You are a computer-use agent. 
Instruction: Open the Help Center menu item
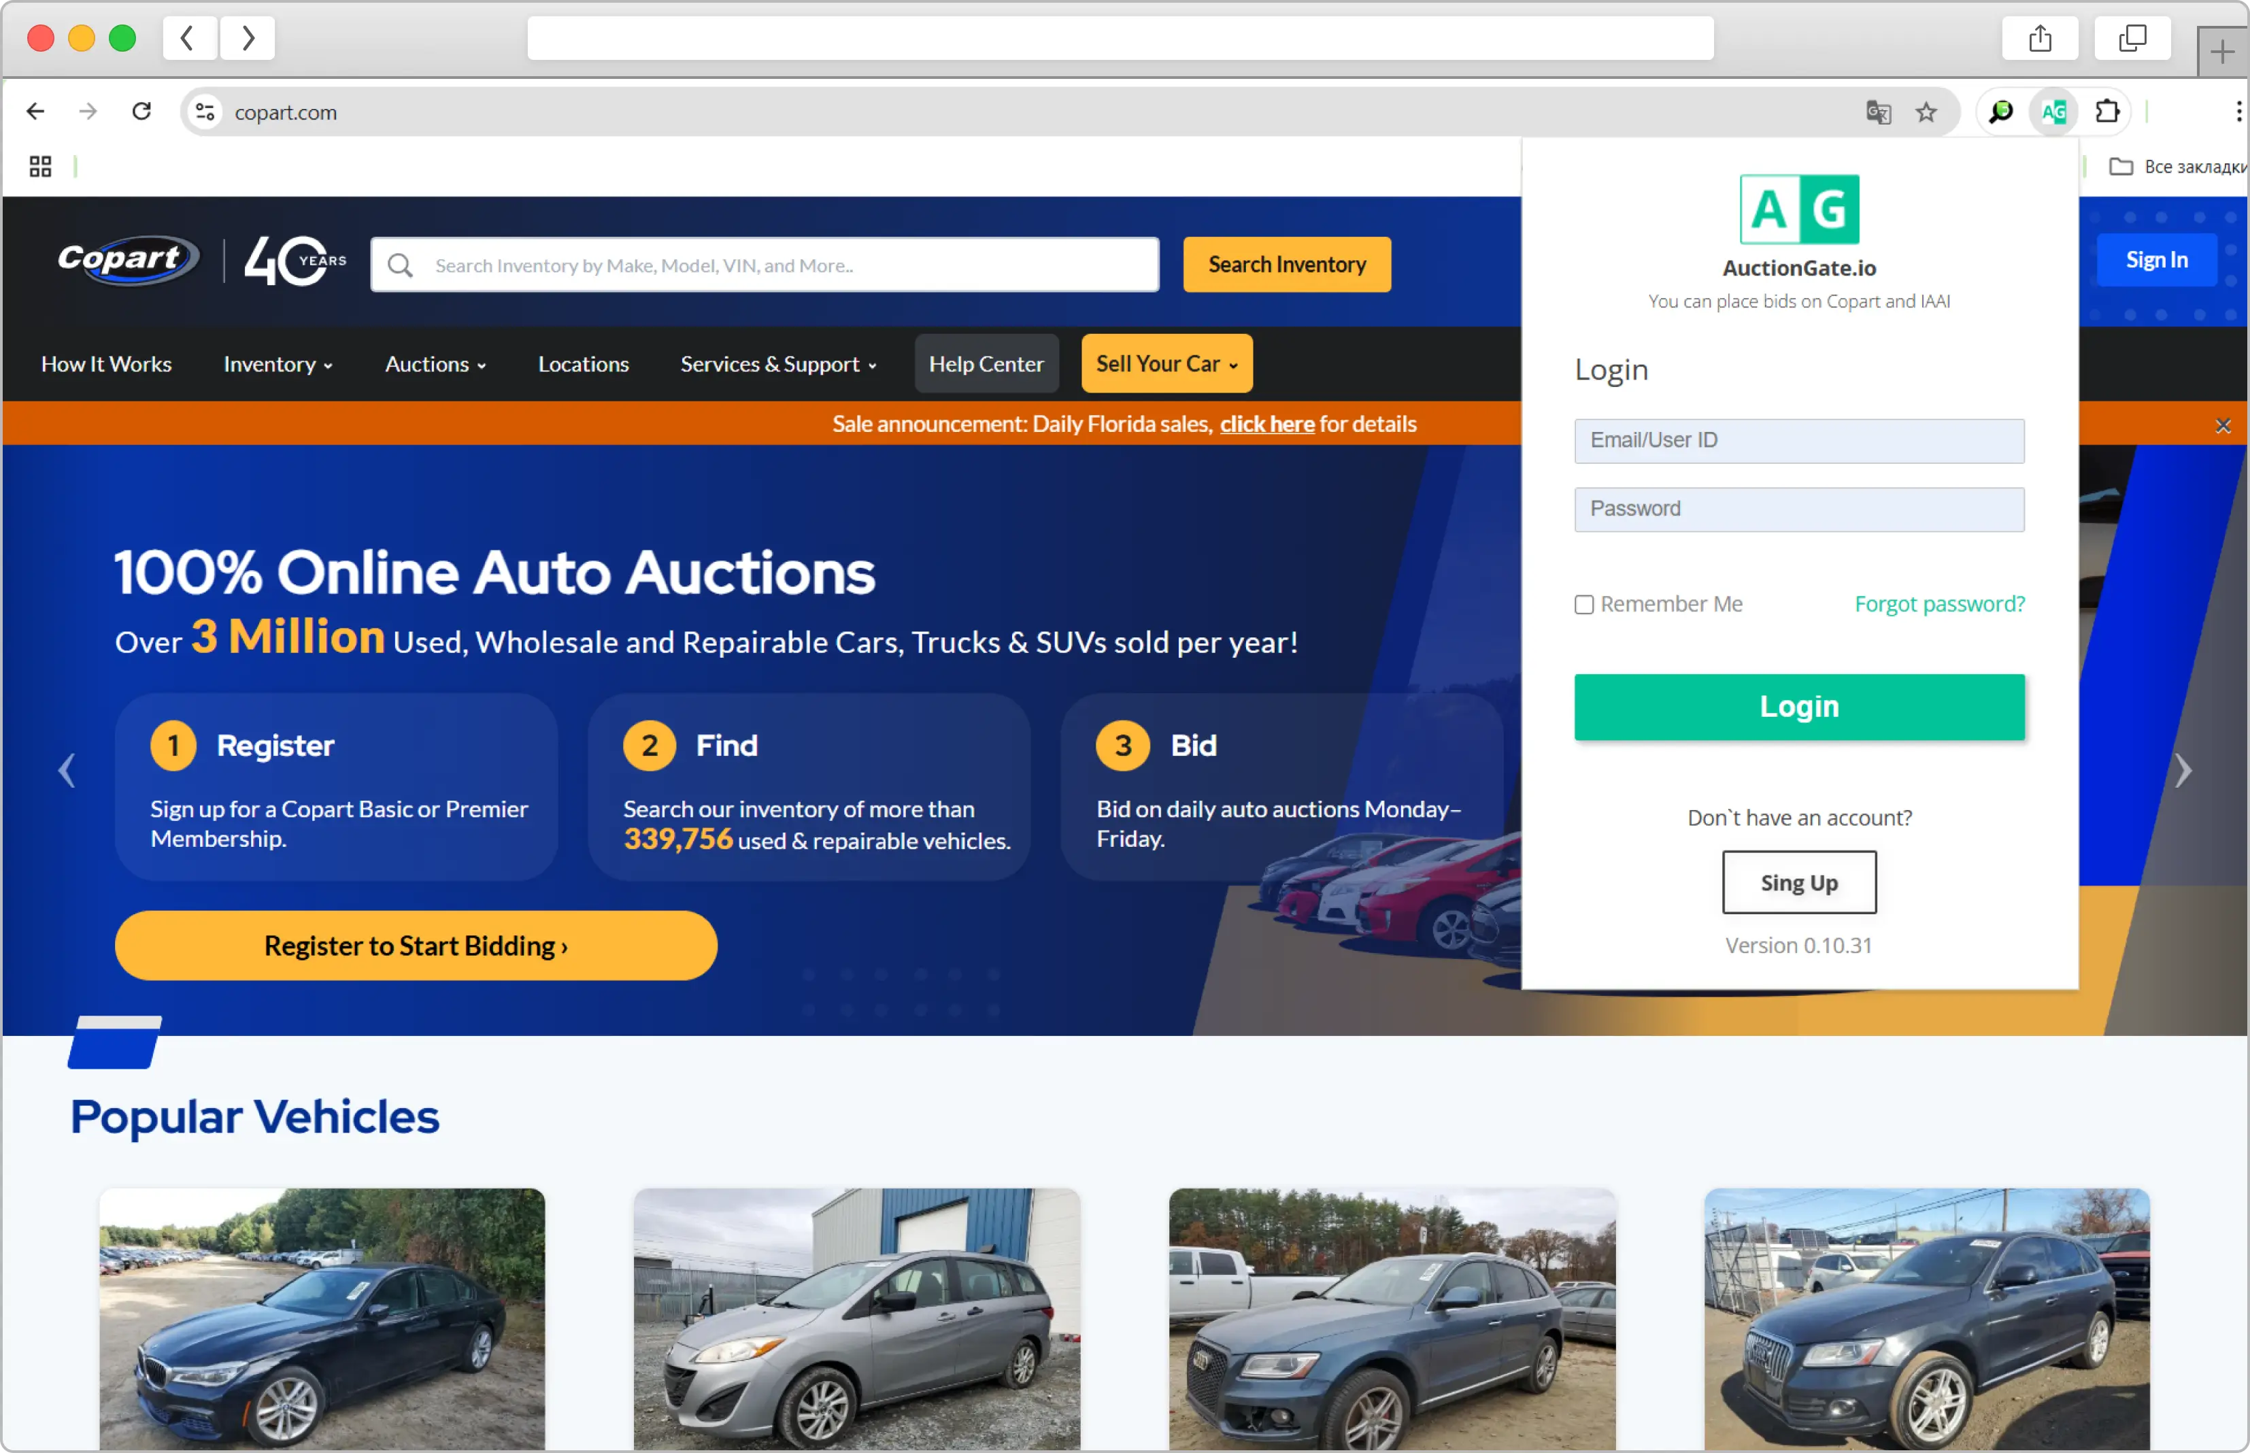point(984,363)
